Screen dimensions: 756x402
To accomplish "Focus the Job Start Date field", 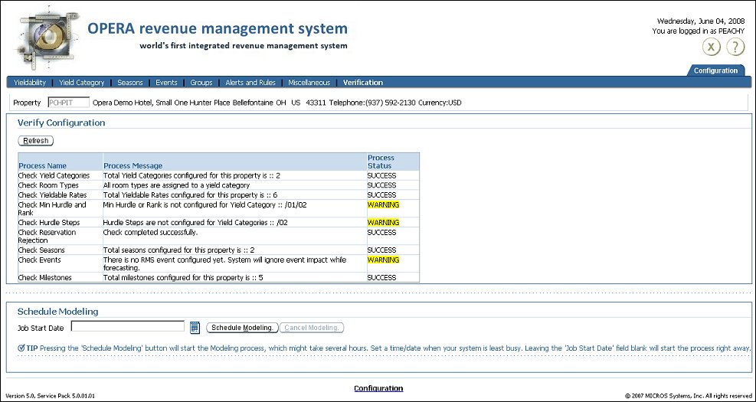I will tap(127, 327).
